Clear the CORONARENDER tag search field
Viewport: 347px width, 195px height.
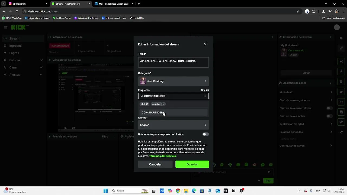(x=205, y=96)
